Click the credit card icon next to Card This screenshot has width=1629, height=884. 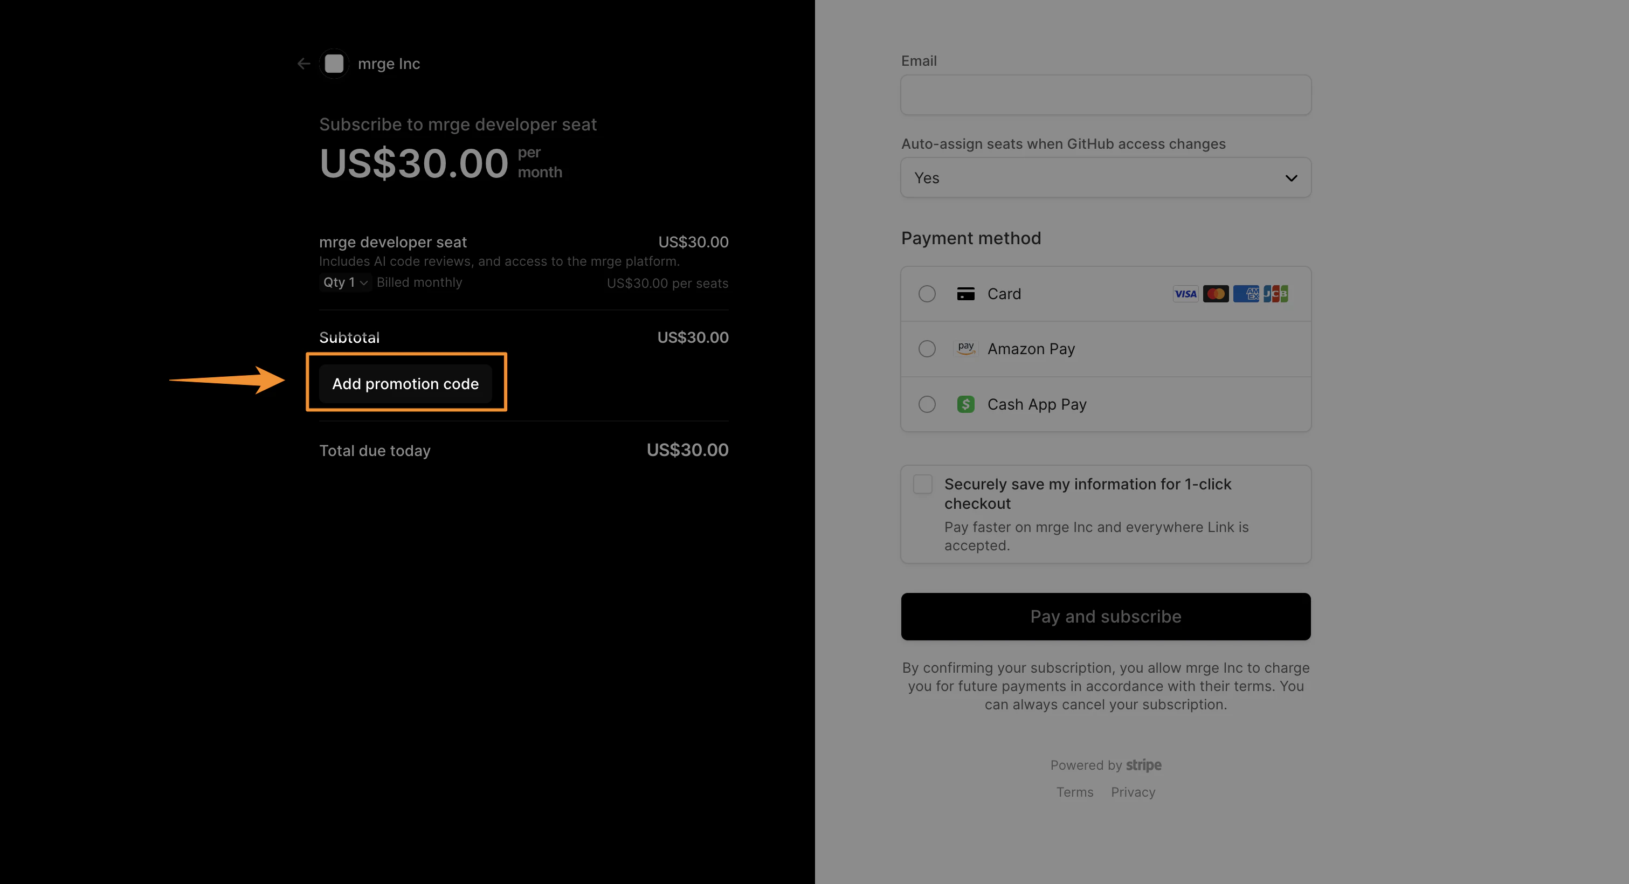point(965,293)
